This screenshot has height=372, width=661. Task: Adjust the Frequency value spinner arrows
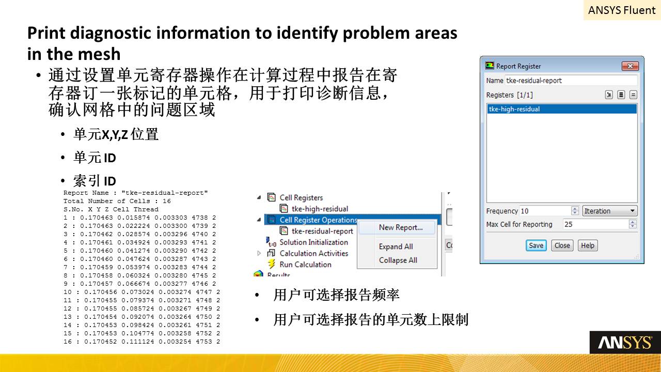click(575, 211)
